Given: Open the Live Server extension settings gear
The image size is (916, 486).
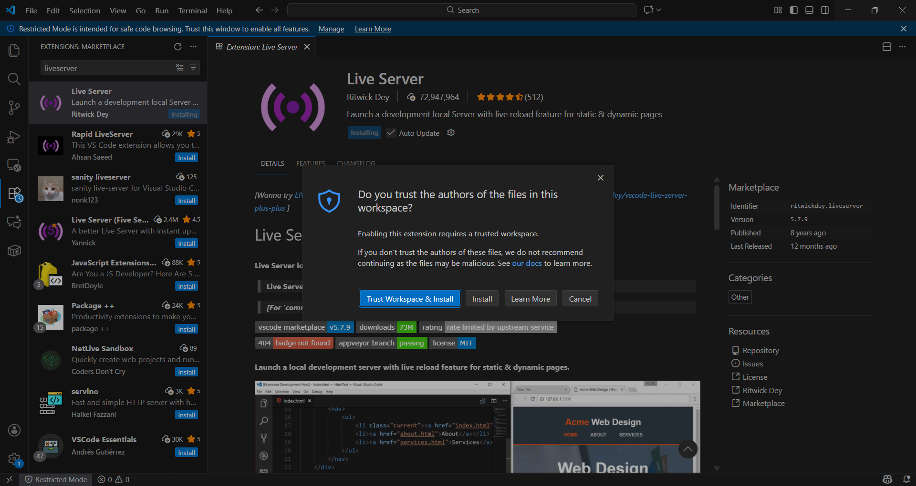Looking at the screenshot, I should [x=451, y=133].
